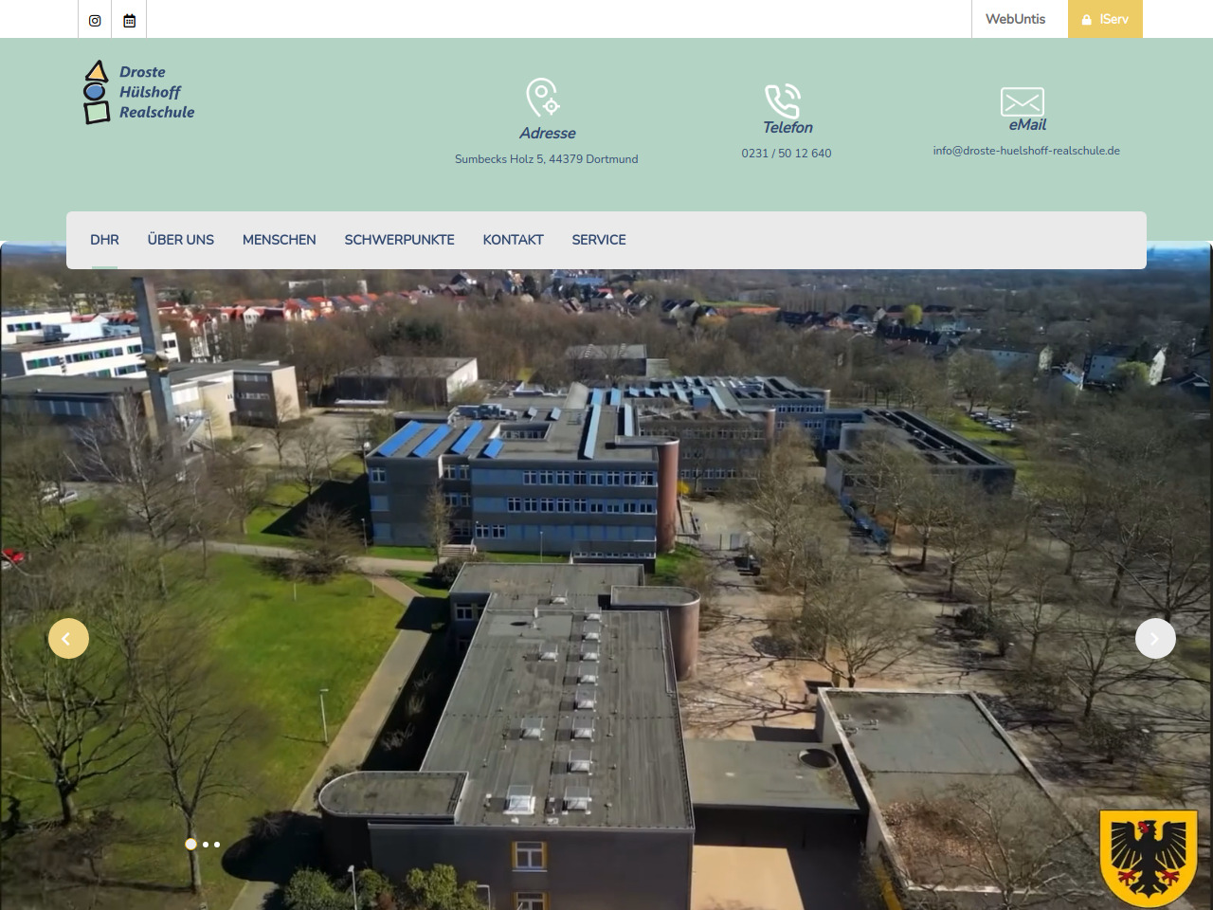Click the eMail envelope icon
The width and height of the screenshot is (1213, 910).
pos(1022,101)
